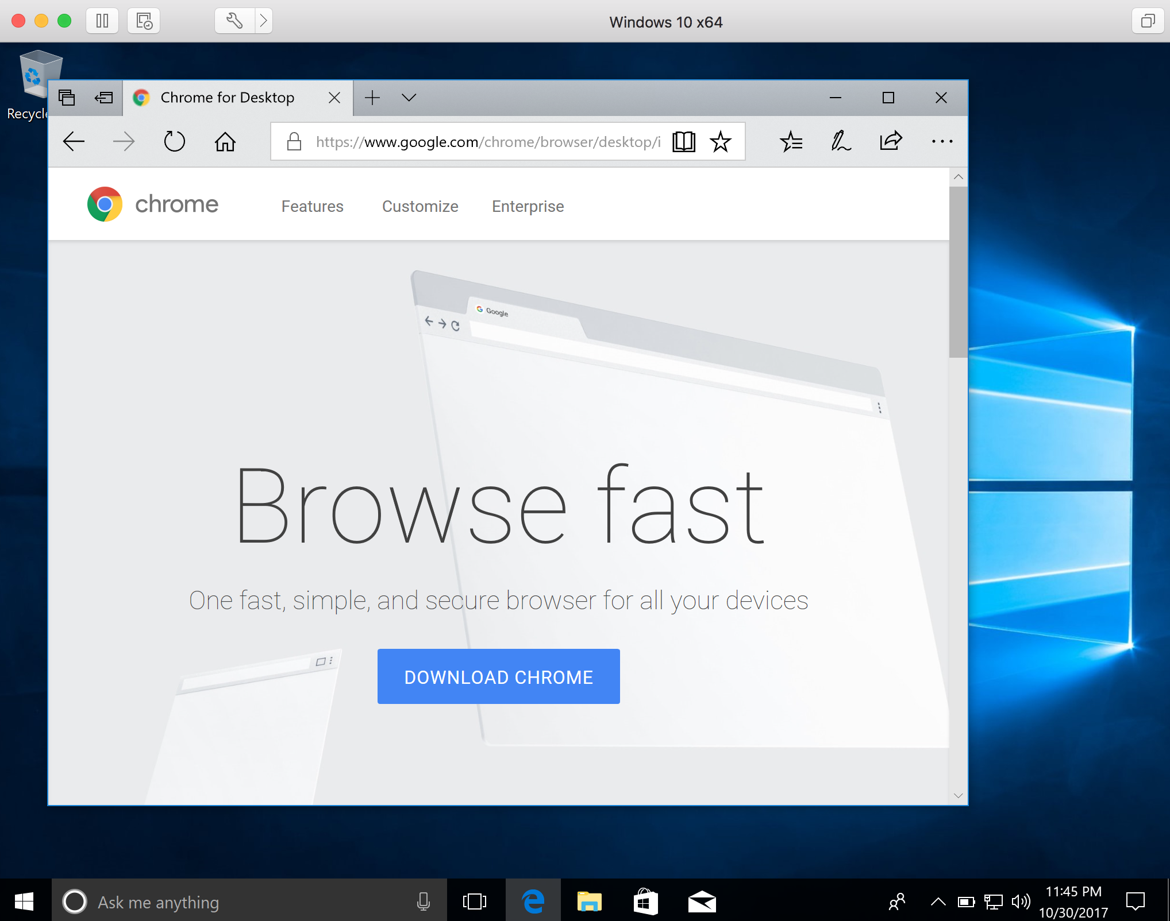Image resolution: width=1170 pixels, height=921 pixels.
Task: Open VM settings wrench icon
Action: point(234,21)
